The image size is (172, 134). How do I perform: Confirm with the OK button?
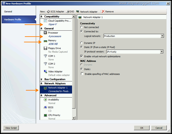click(142, 128)
